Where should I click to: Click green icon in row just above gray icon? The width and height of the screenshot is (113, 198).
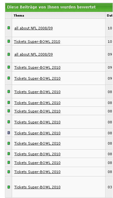(9, 122)
